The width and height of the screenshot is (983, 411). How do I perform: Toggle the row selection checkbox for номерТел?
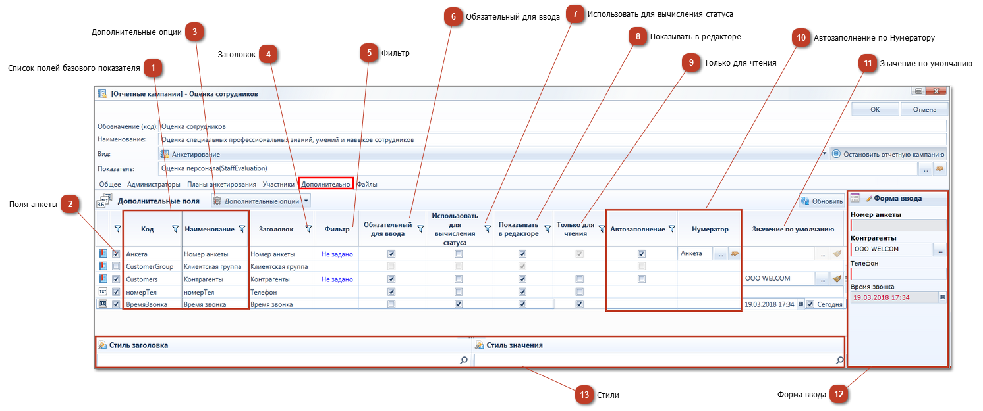pos(116,291)
